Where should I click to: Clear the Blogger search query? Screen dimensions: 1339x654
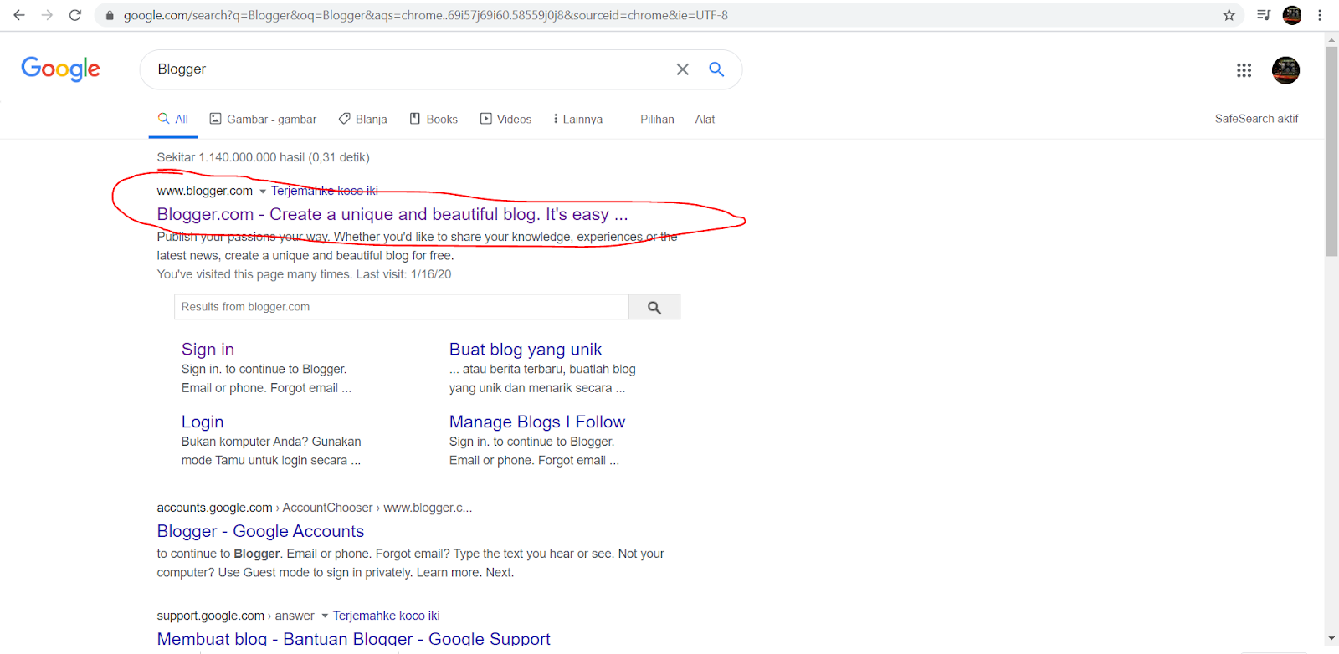[683, 69]
